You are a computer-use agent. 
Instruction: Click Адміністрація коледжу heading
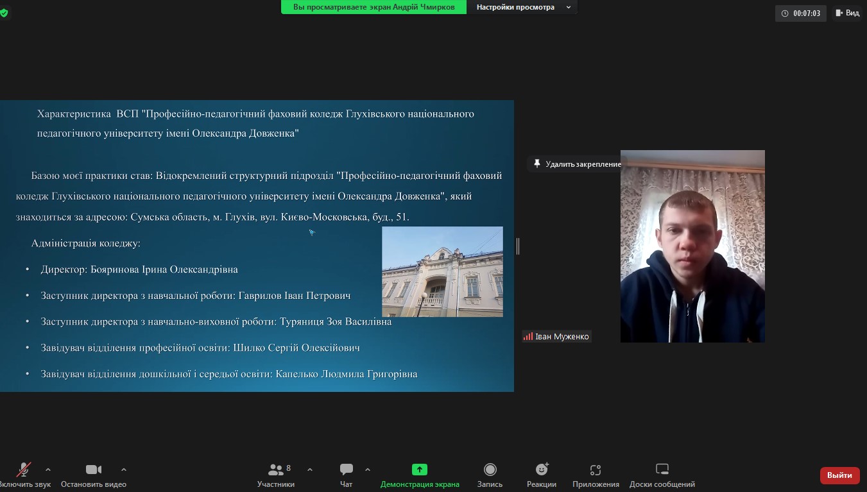point(86,243)
